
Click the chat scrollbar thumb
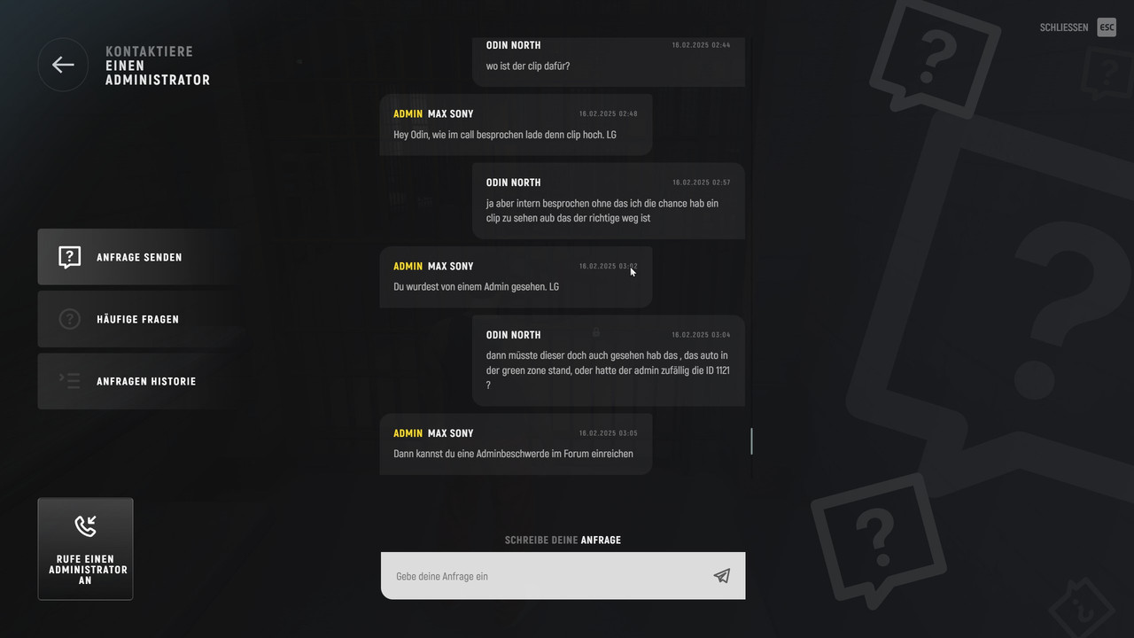(x=751, y=441)
